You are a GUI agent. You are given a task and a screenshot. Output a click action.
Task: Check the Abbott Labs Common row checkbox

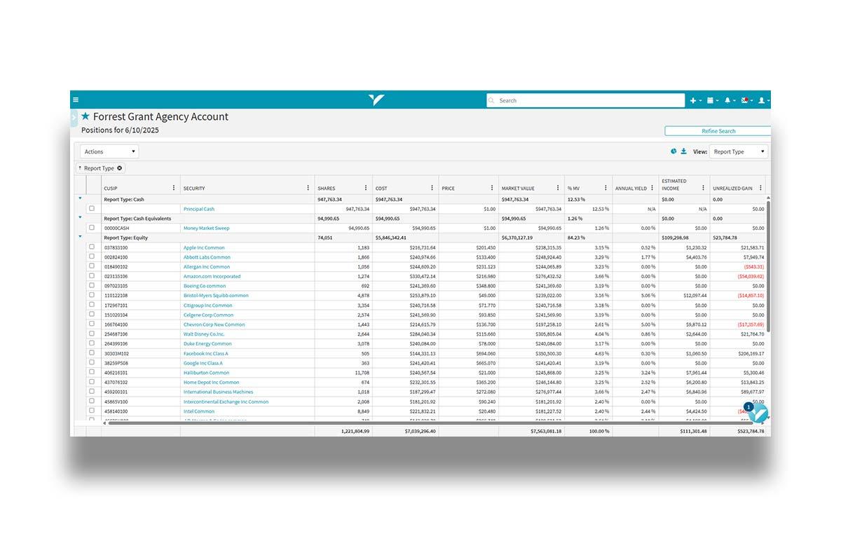92,256
